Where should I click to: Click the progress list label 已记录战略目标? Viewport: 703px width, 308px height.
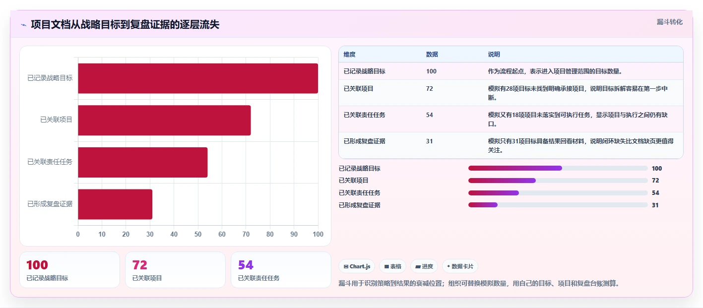[x=359, y=169]
